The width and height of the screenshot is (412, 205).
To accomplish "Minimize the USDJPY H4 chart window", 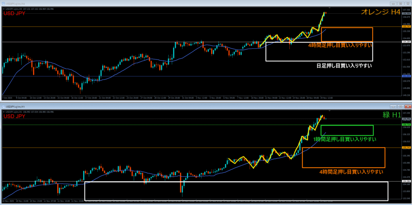I will coord(393,4).
